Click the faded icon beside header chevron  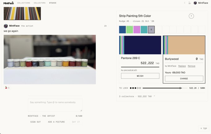(189, 3)
